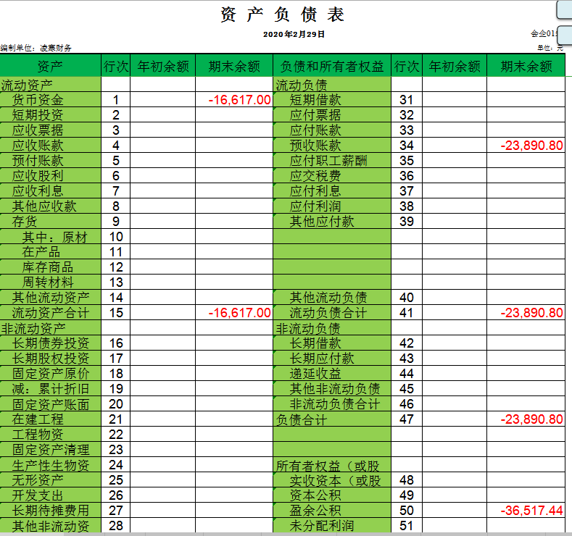This screenshot has height=536, width=572.
Task: Select the 减:累计折旧 cell
Action: (50, 389)
